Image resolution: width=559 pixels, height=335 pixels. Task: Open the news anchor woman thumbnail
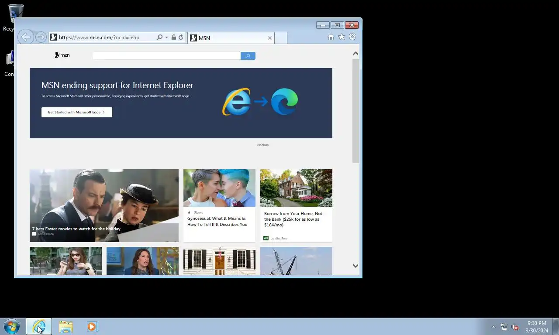(x=142, y=261)
